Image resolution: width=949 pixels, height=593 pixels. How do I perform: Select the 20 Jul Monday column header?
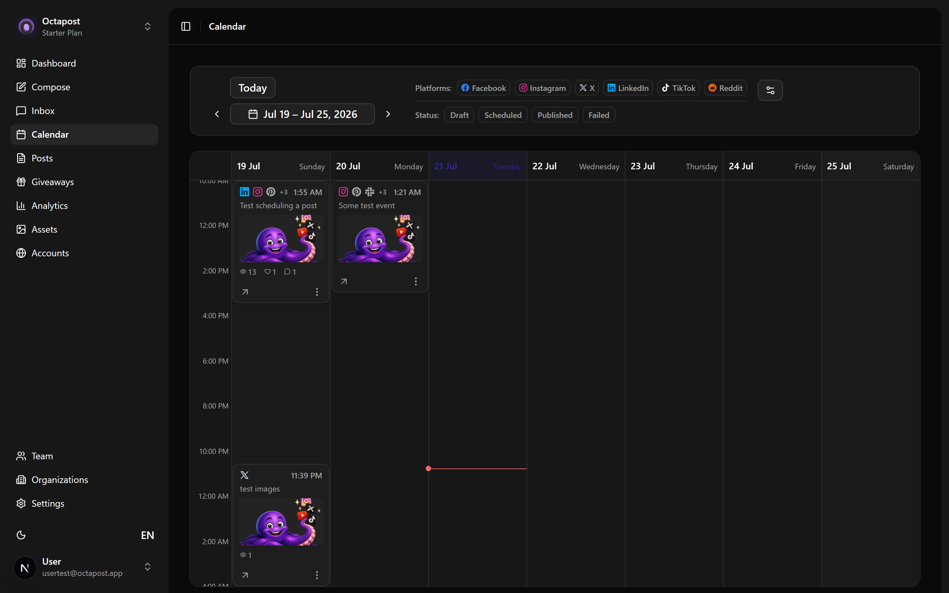pos(380,166)
